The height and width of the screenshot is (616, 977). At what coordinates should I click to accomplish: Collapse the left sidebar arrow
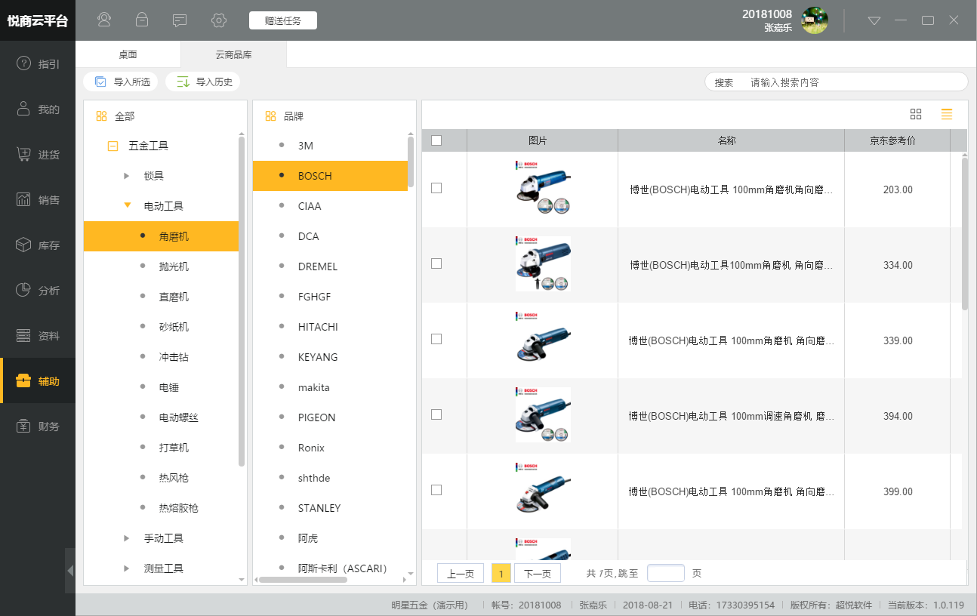pyautogui.click(x=70, y=571)
